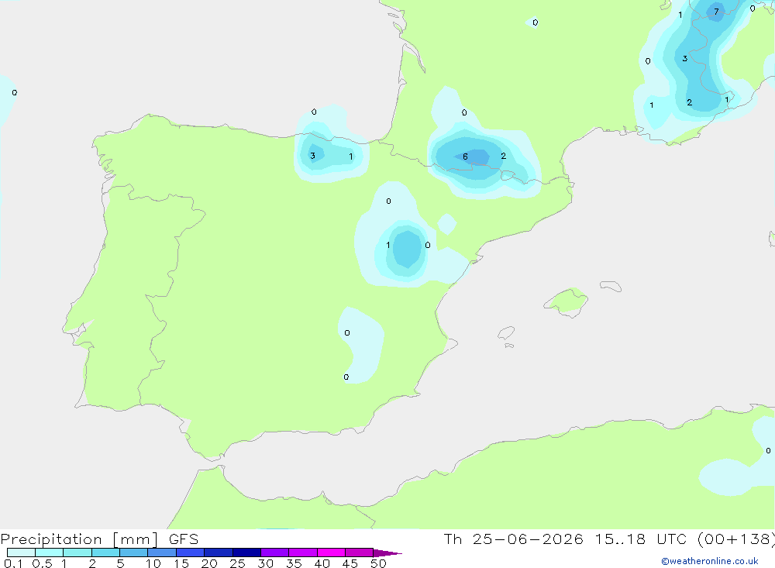Open the weatheronline.co.uk copyright link

[x=710, y=561]
